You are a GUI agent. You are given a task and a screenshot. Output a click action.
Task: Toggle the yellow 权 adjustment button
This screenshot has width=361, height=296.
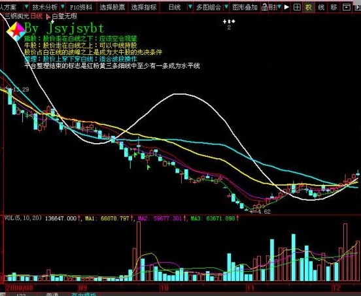(309, 7)
